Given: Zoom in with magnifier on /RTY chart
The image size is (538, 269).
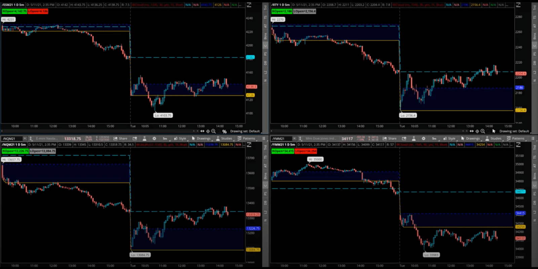Looking at the screenshot, I should tap(483, 131).
